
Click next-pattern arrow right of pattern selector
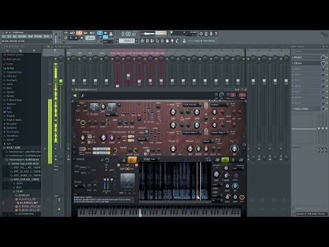point(136,40)
